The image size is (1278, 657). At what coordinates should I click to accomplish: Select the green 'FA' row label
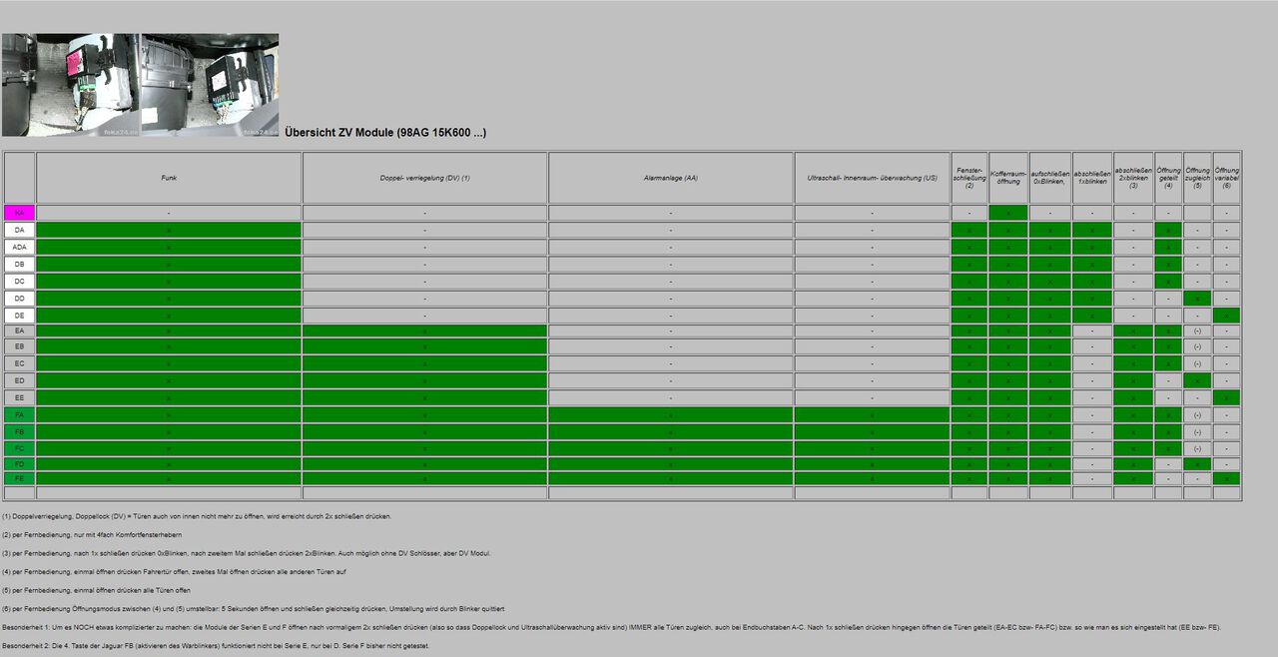pyautogui.click(x=20, y=414)
